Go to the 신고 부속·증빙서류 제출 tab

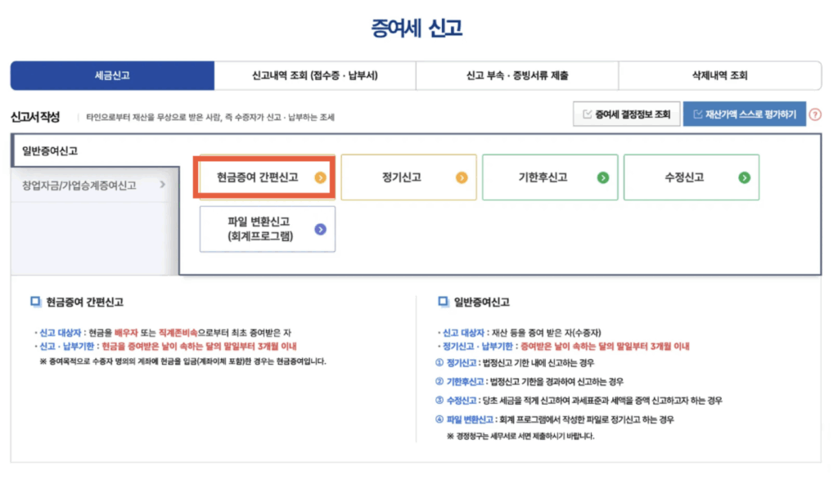[x=517, y=76]
